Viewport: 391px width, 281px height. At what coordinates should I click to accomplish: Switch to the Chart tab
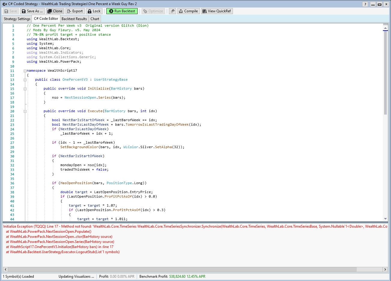tap(95, 19)
